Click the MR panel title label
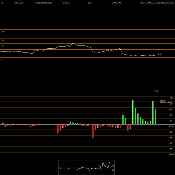 [x=156, y=91]
